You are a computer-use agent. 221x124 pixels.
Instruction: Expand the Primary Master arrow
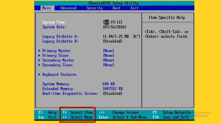(39, 51)
